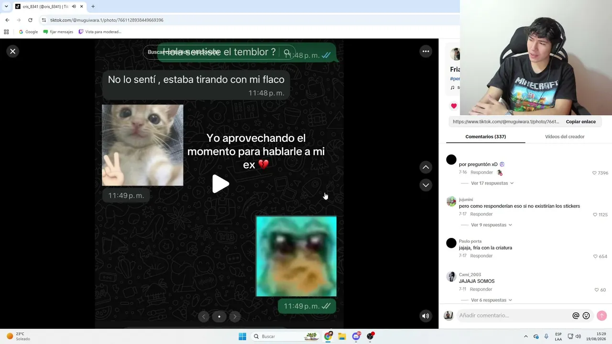Post the comment with the pink arrow button

(x=601, y=315)
